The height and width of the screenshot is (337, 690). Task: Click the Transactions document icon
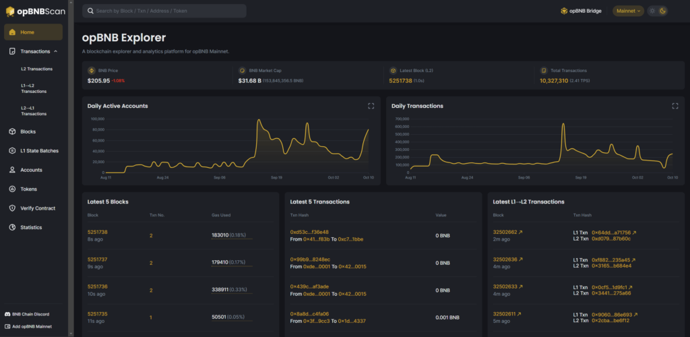[x=12, y=51]
